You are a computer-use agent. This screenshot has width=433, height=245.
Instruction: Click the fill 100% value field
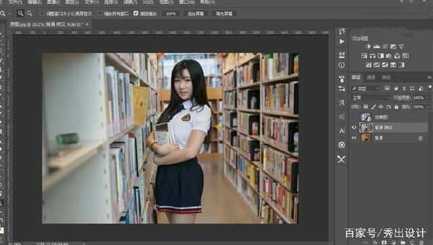point(418,107)
